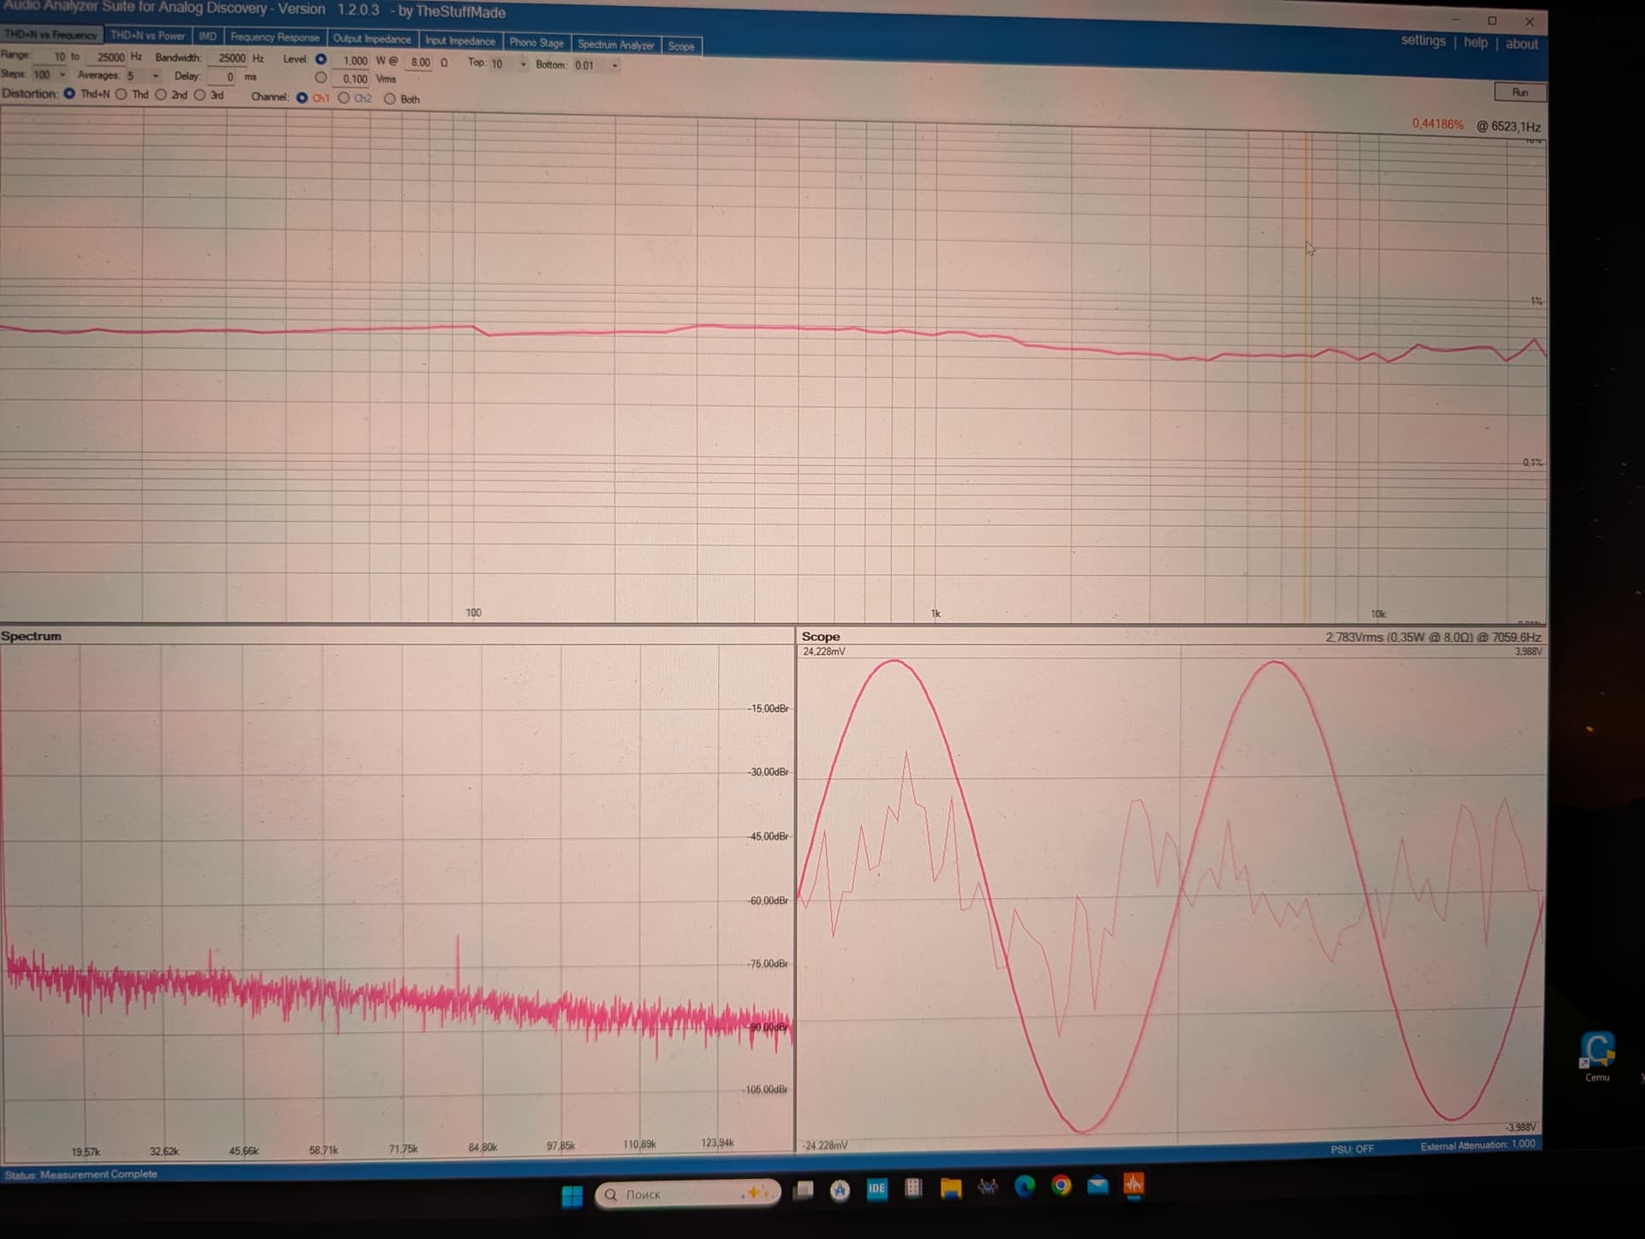The height and width of the screenshot is (1239, 1645).
Task: Click the External Attenuation status text
Action: click(x=1477, y=1145)
